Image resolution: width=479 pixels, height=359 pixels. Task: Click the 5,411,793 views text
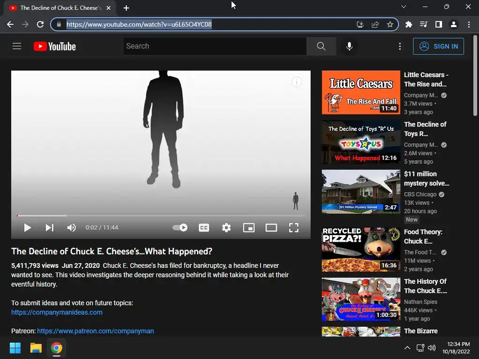(35, 266)
